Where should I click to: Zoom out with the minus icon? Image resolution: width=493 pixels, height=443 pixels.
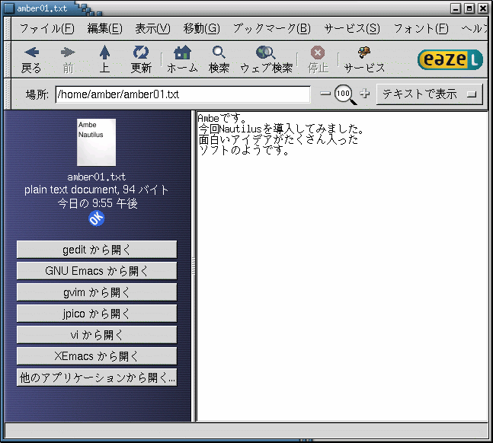325,94
